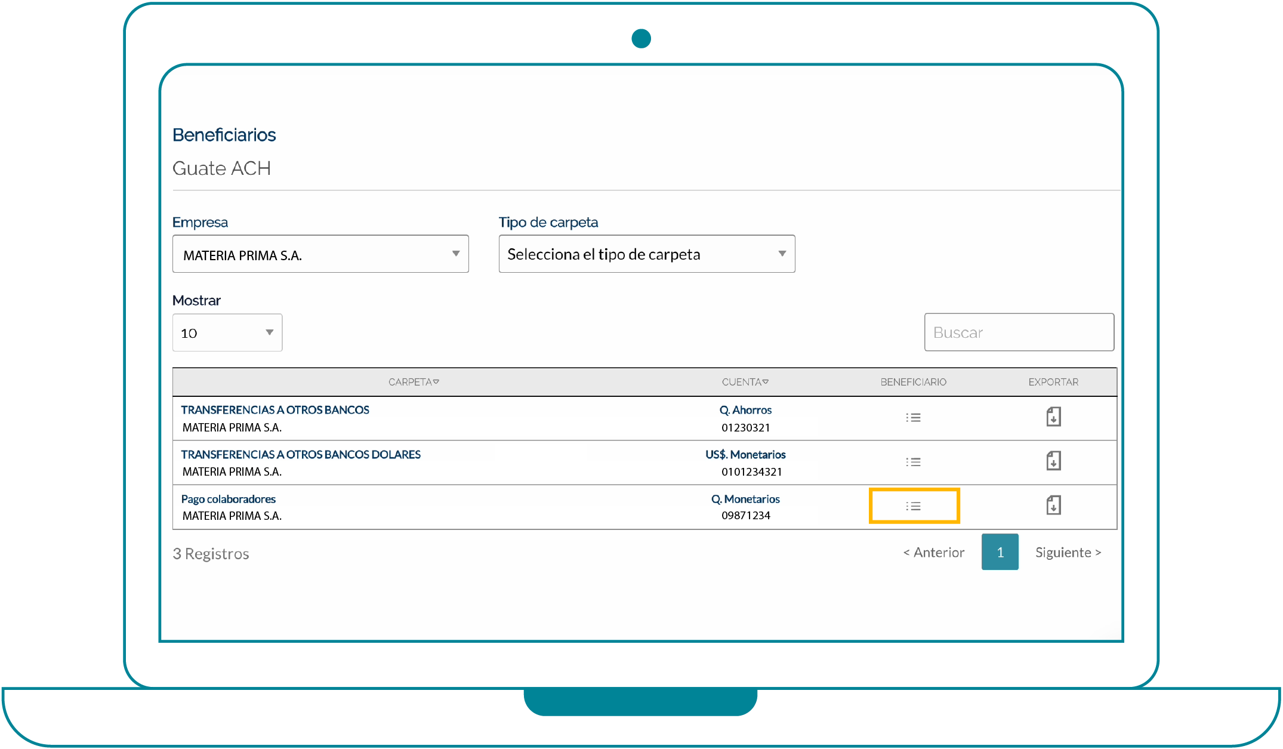Open beneficiary list for Otros Bancos Dolares row
Screen dimensions: 1283x749
913,462
